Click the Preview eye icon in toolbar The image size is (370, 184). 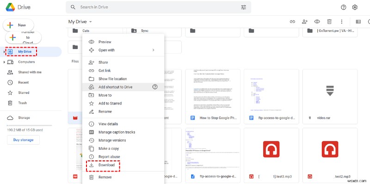tap(317, 22)
